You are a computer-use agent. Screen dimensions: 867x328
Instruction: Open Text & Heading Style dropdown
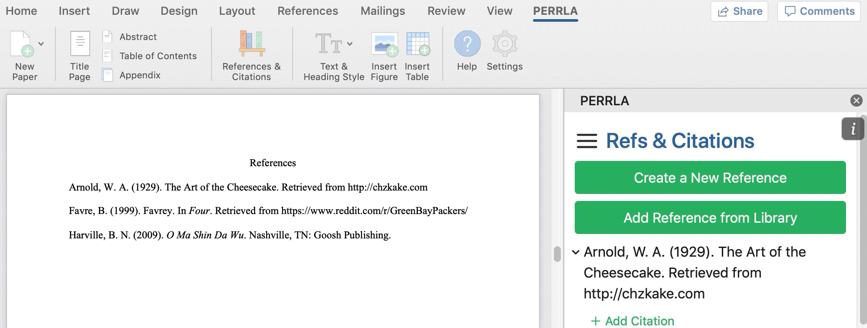click(350, 44)
